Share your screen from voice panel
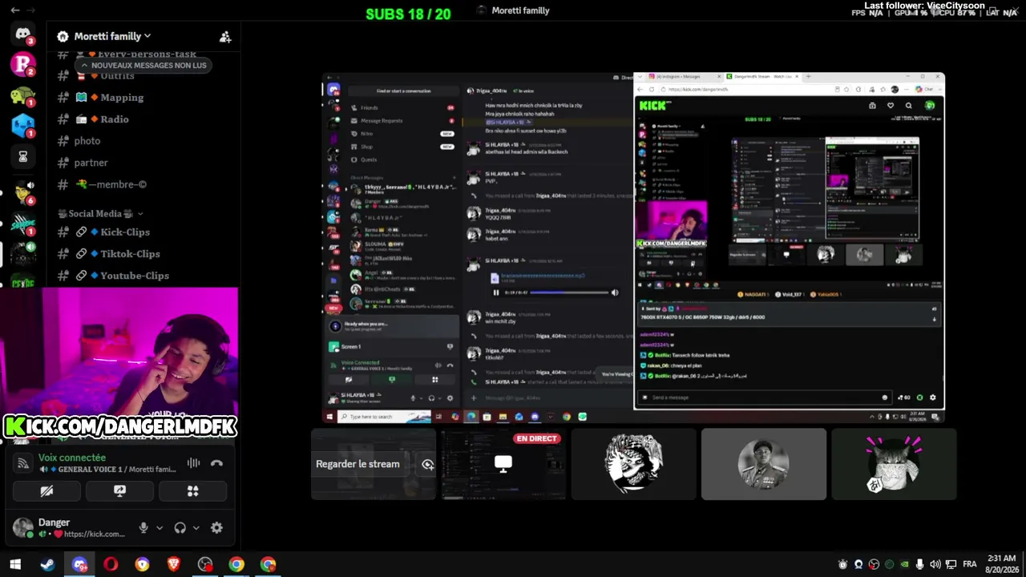 [119, 491]
